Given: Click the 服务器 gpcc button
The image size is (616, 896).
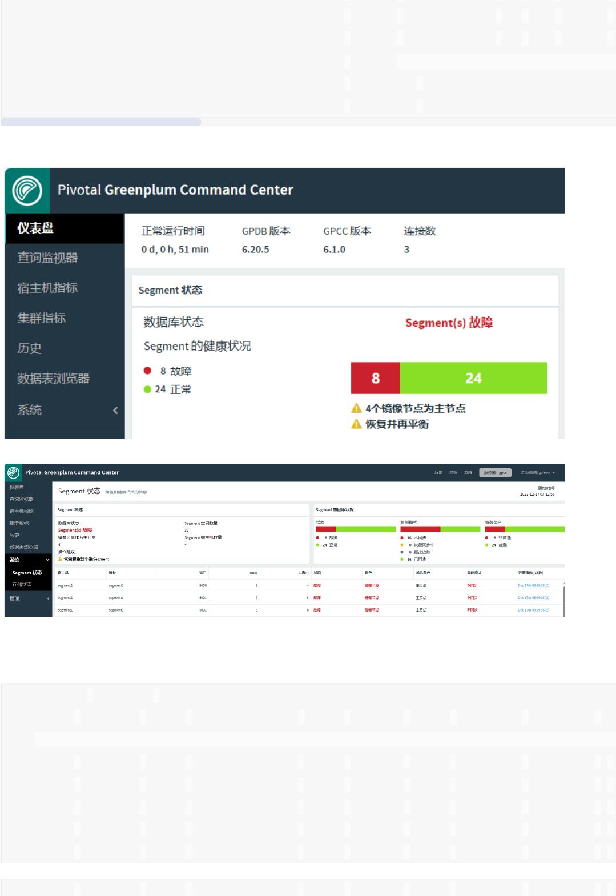Looking at the screenshot, I should pos(495,472).
